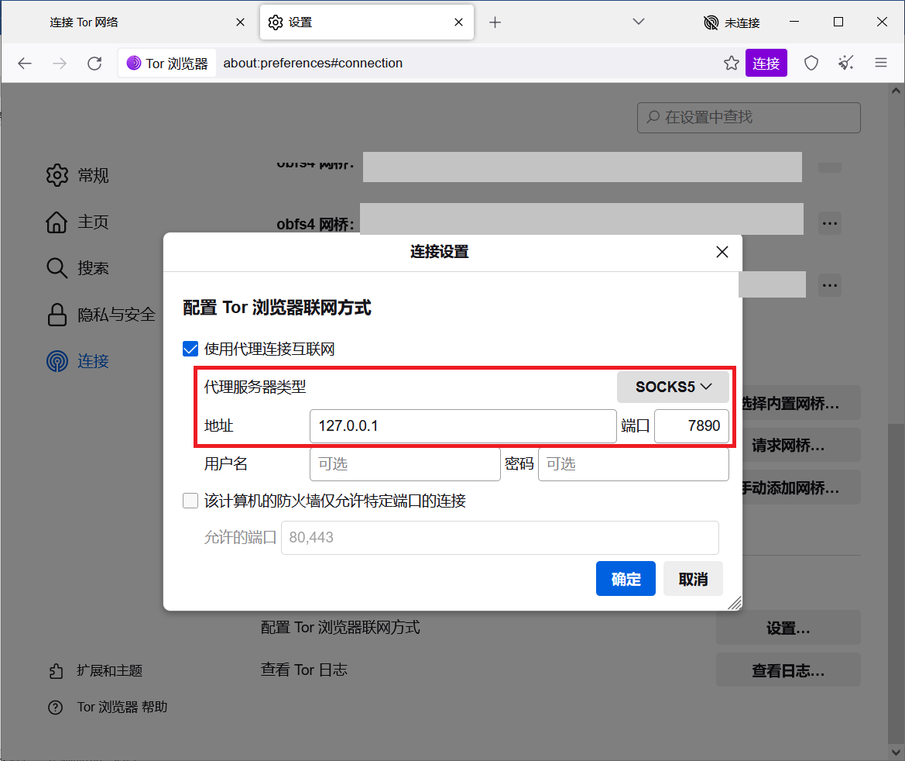Click the 允许的端口 field showing 80,443
The width and height of the screenshot is (905, 761).
500,538
